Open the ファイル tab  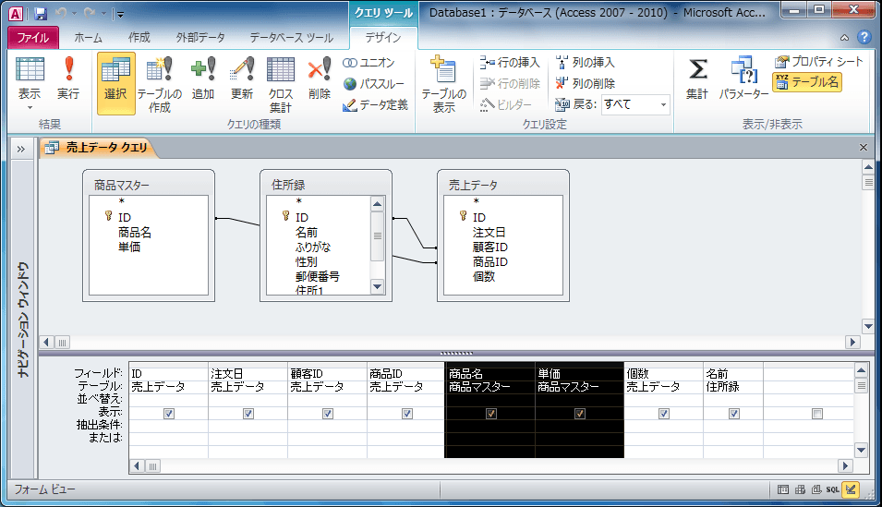pos(32,38)
